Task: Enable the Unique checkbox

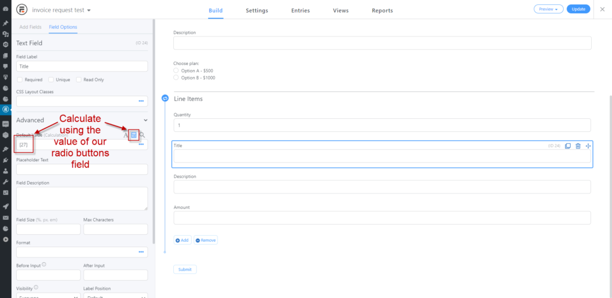Action: coord(51,79)
